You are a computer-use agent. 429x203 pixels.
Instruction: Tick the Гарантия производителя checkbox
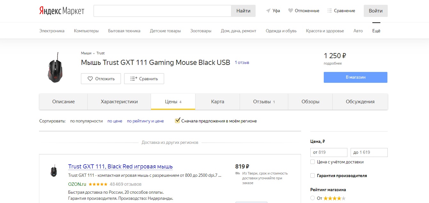click(x=313, y=176)
